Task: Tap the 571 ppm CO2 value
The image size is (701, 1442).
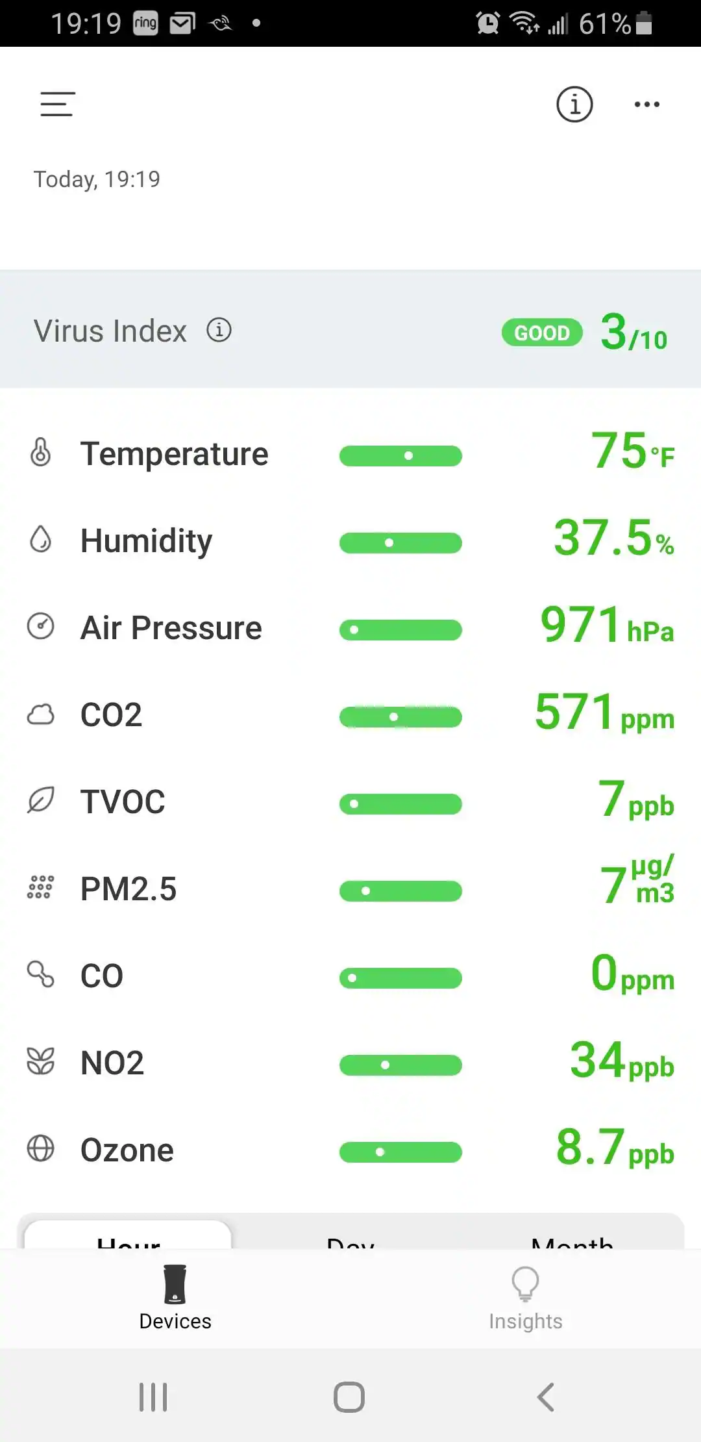Action: coord(604,713)
